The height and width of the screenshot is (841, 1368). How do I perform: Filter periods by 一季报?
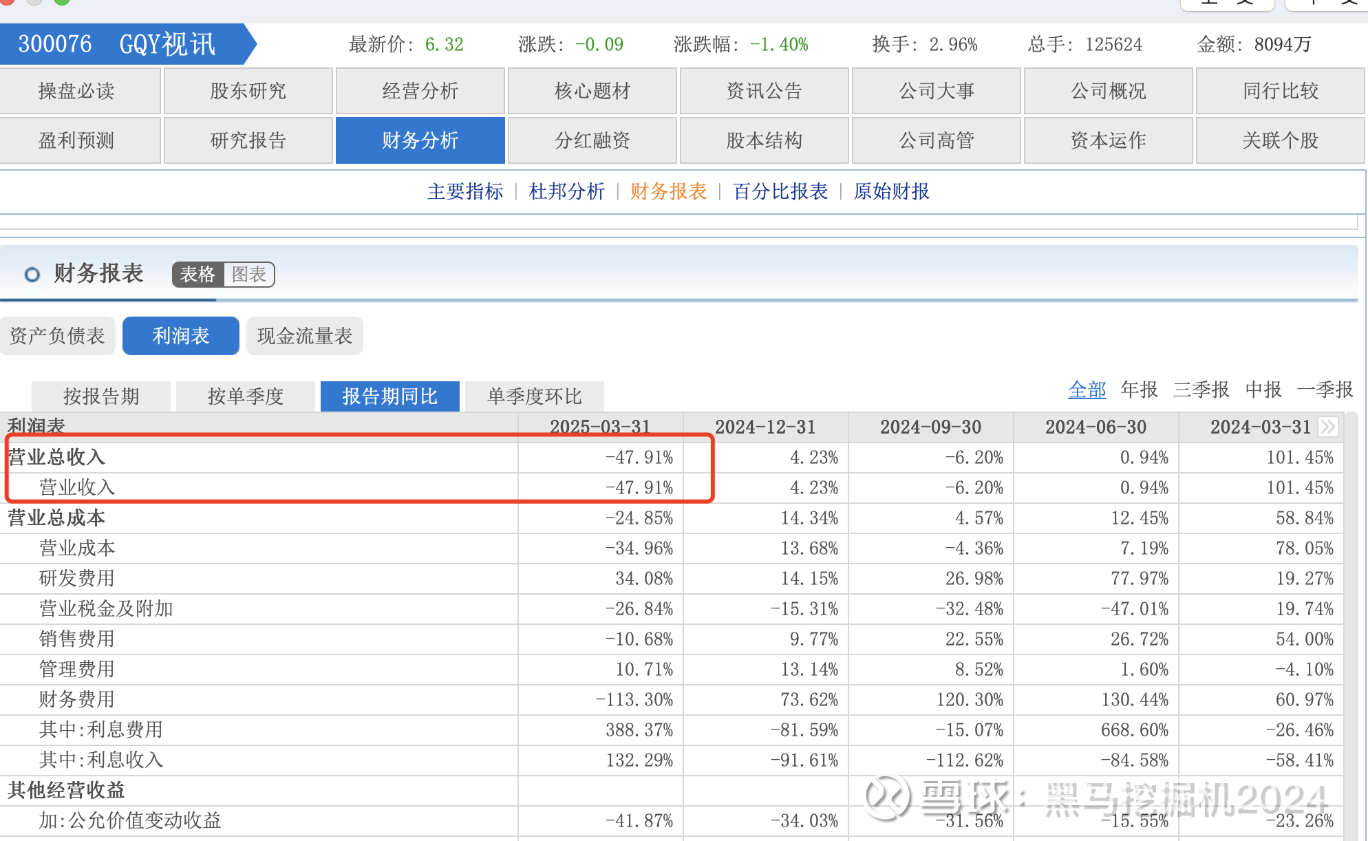click(1325, 390)
